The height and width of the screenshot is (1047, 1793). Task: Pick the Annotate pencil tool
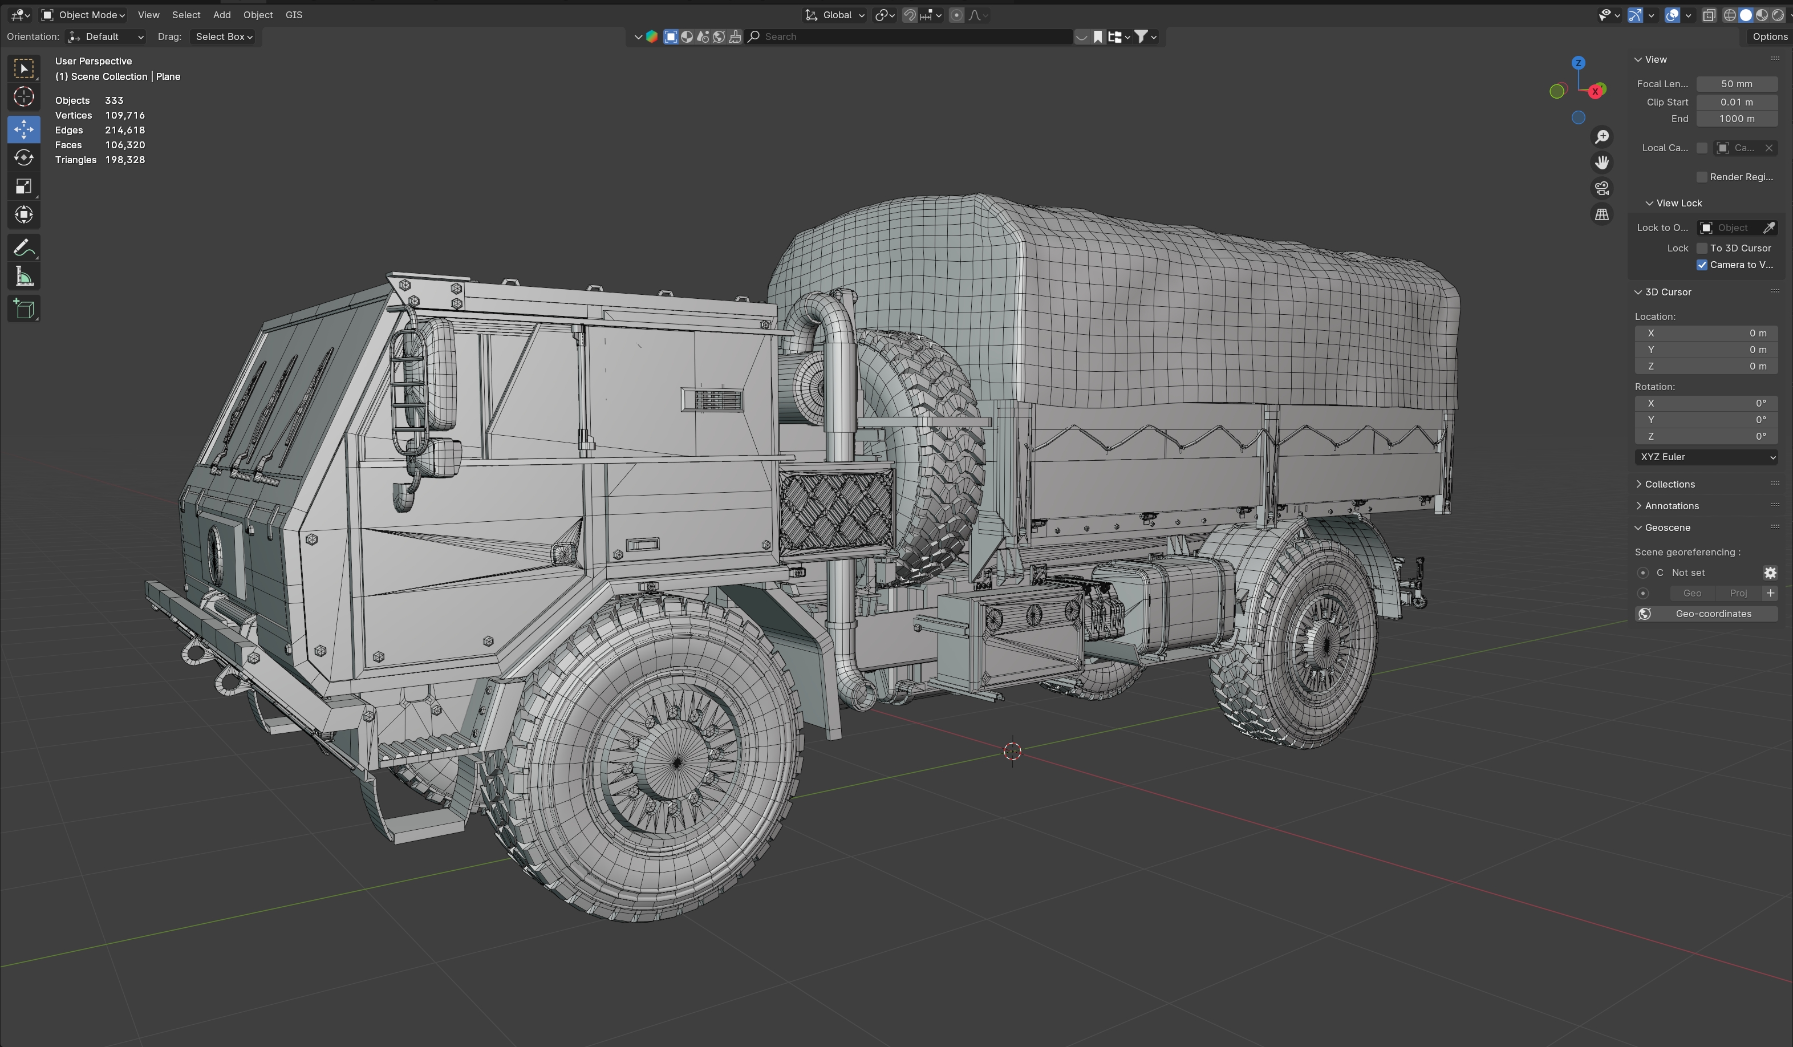23,247
